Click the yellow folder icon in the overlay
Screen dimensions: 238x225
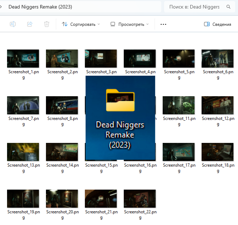click(x=120, y=100)
